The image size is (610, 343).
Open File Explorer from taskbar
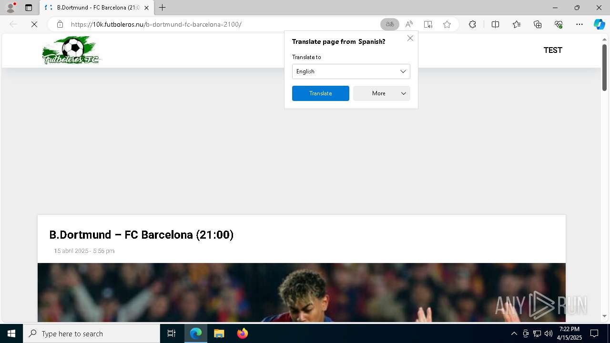pyautogui.click(x=219, y=333)
